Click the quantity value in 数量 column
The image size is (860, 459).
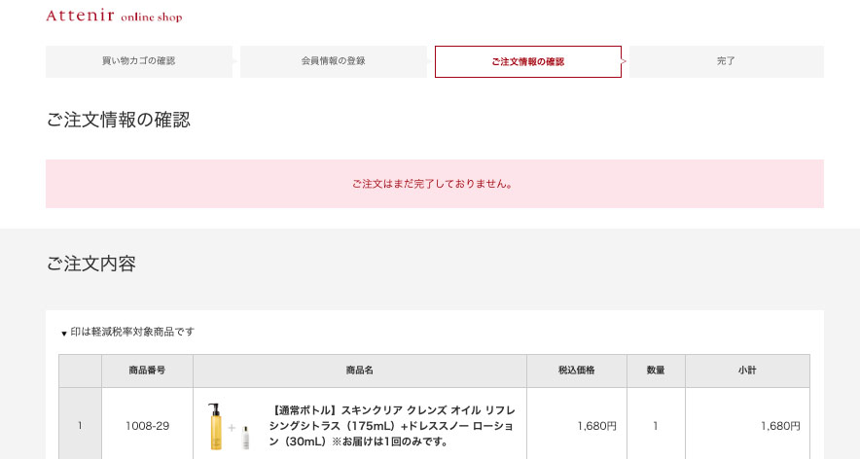click(x=656, y=426)
